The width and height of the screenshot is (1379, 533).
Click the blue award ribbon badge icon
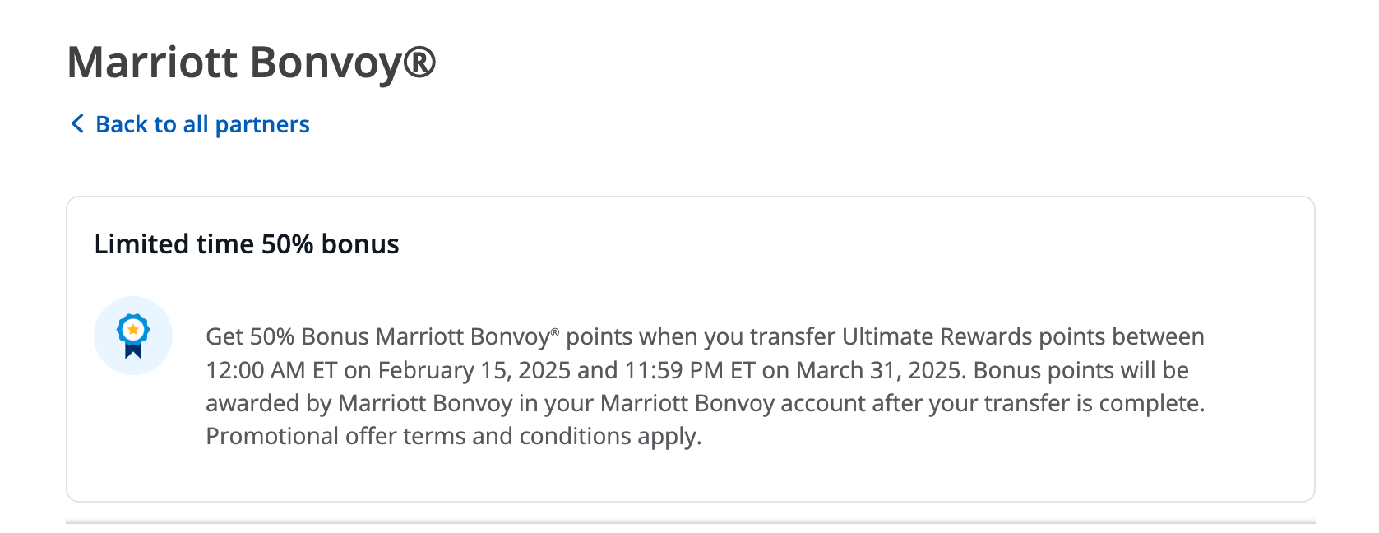[x=133, y=336]
